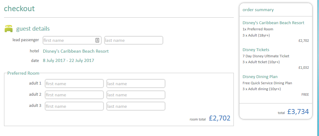Click the £3,734 total amount

[298, 112]
